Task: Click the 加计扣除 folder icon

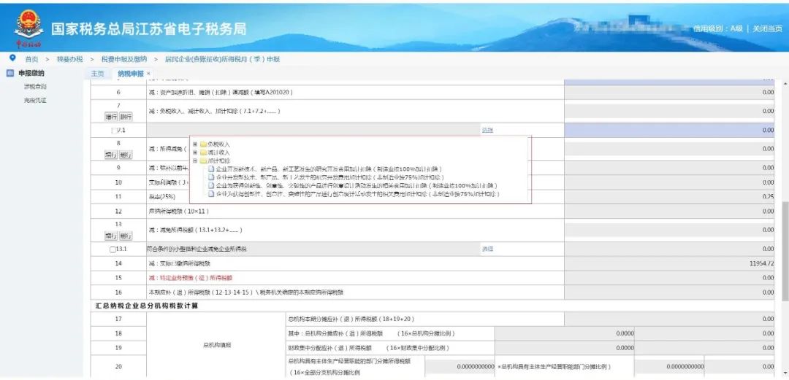Action: (203, 161)
